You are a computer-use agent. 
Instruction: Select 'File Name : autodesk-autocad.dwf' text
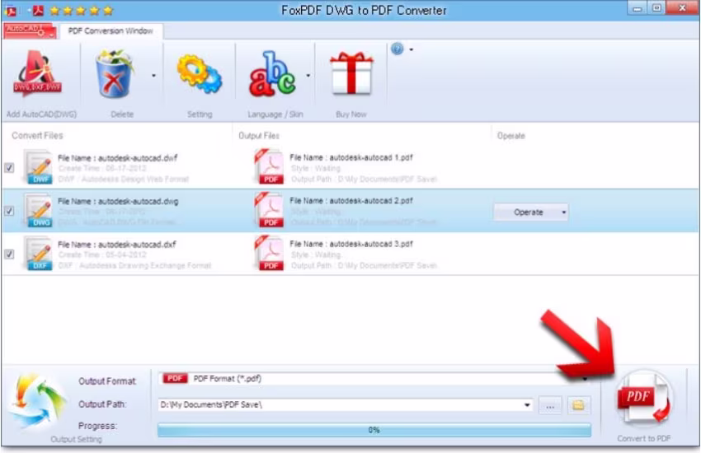coord(118,158)
